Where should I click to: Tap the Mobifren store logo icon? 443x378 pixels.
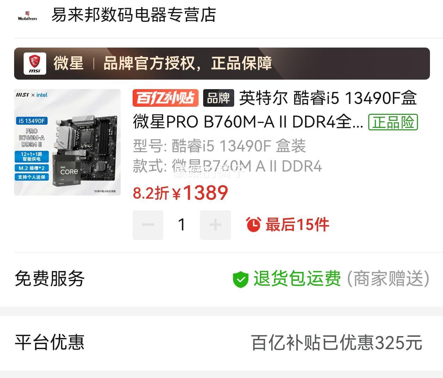28,16
